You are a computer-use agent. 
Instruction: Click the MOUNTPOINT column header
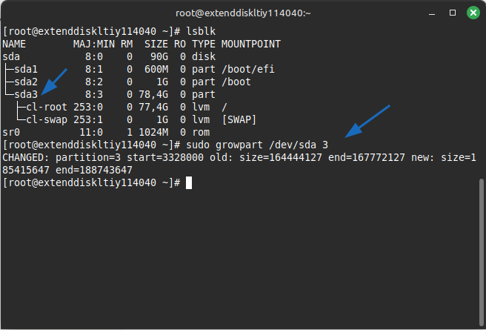point(252,44)
